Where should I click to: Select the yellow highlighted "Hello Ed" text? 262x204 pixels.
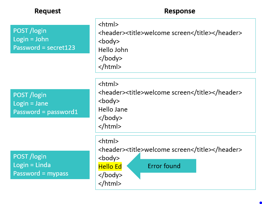click(x=110, y=167)
